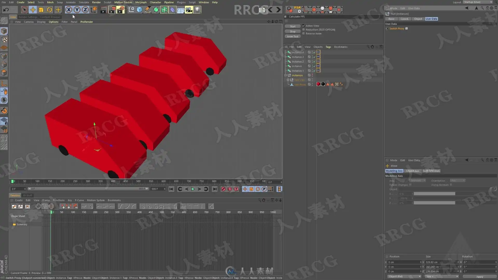498x280 pixels.
Task: Enable Reduction (TEST-OPTION) checkbox
Action: point(303,30)
